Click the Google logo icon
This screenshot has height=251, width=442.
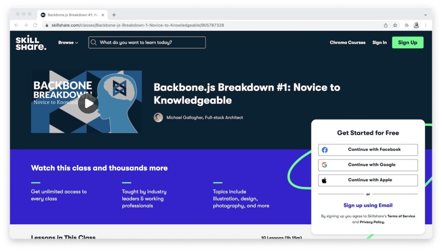[325, 165]
